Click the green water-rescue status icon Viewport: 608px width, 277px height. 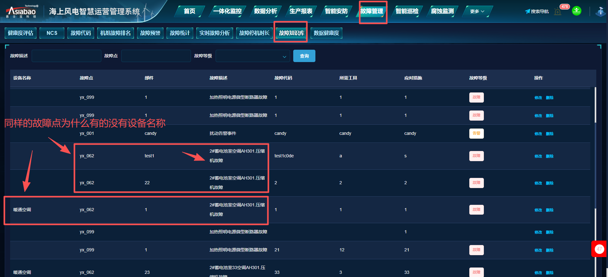577,11
